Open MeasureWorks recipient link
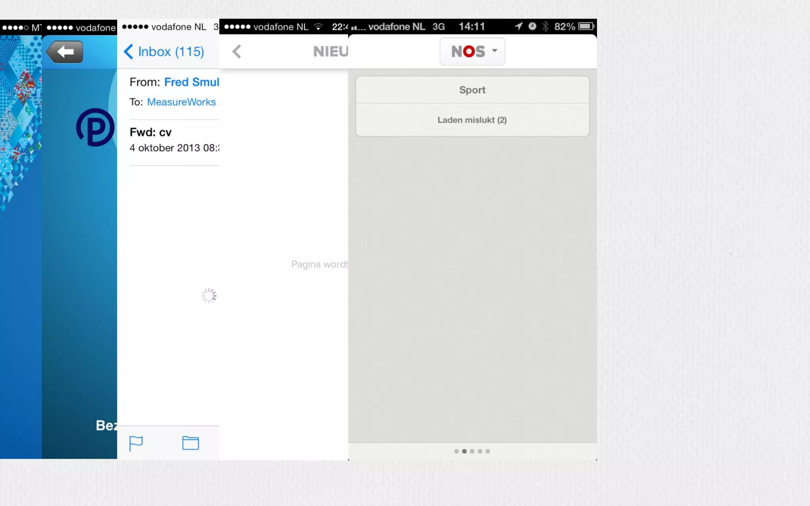This screenshot has width=810, height=506. coord(182,102)
